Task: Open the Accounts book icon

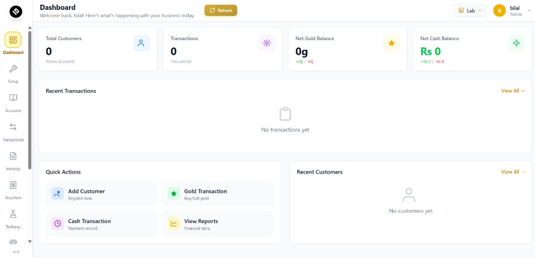Action: pos(13,98)
